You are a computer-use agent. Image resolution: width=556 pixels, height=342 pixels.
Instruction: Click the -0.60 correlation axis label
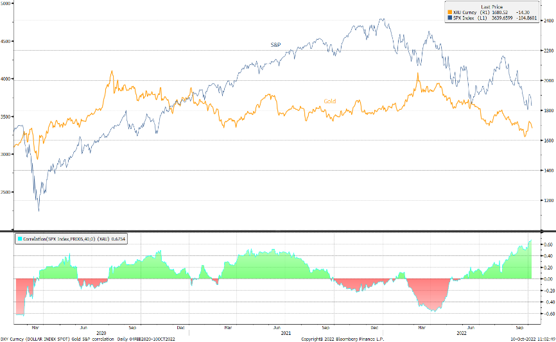[548, 314]
